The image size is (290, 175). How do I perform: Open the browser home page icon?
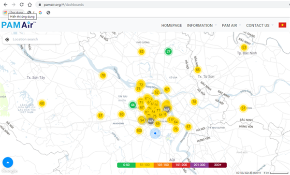pos(30,5)
